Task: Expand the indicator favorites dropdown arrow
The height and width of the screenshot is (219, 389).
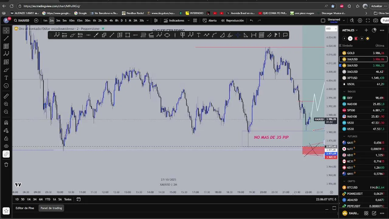Action: [188, 20]
